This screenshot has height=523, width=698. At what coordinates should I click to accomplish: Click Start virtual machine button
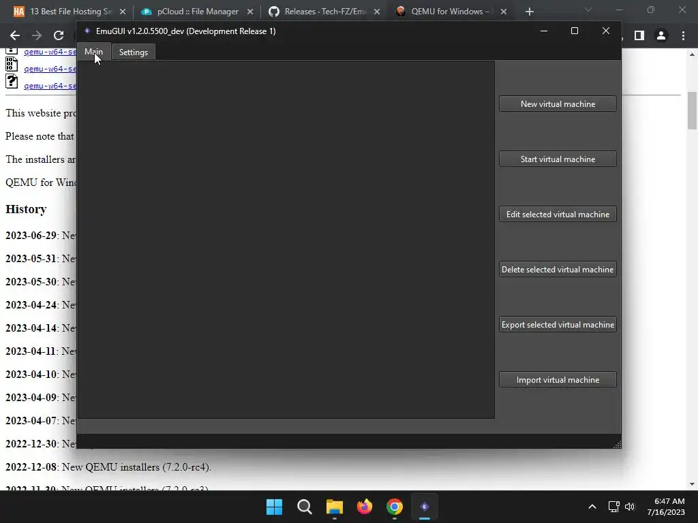click(558, 159)
